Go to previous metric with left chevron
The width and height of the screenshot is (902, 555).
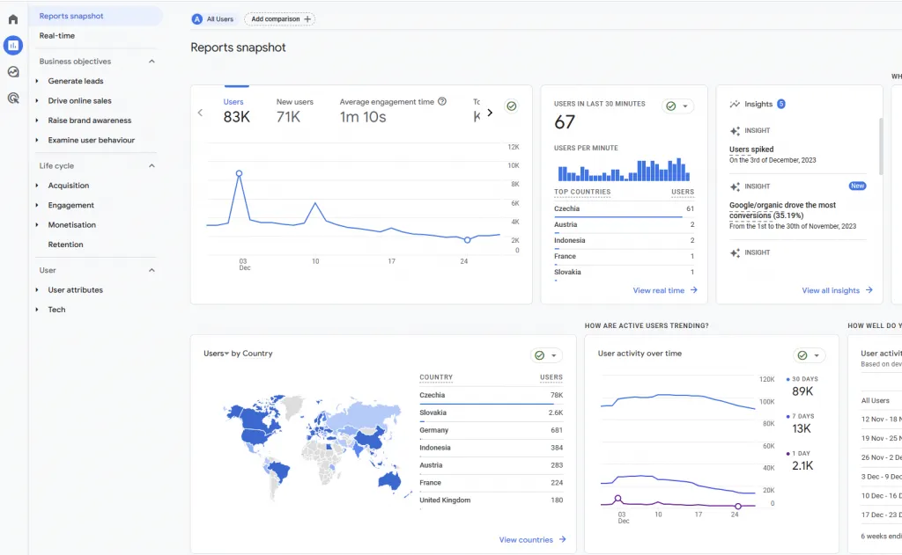click(x=200, y=113)
